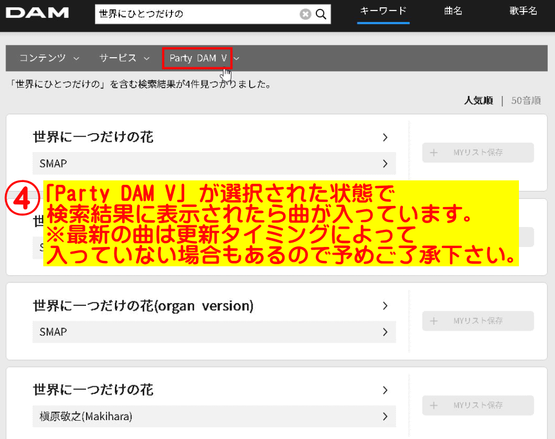Viewport: 555px width, 439px height.
Task: Click chevron beside the organ version title
Action: click(385, 306)
